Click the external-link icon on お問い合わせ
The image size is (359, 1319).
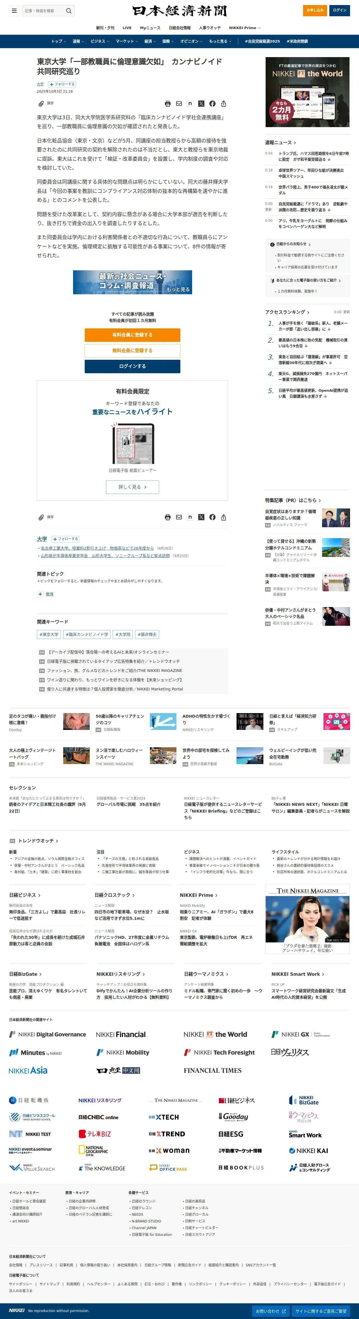284,1311
